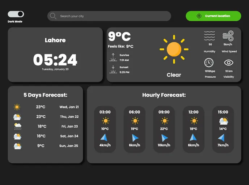Screen dimensions: 249x185
Task: Focus the Search your city field
Action: point(112,16)
